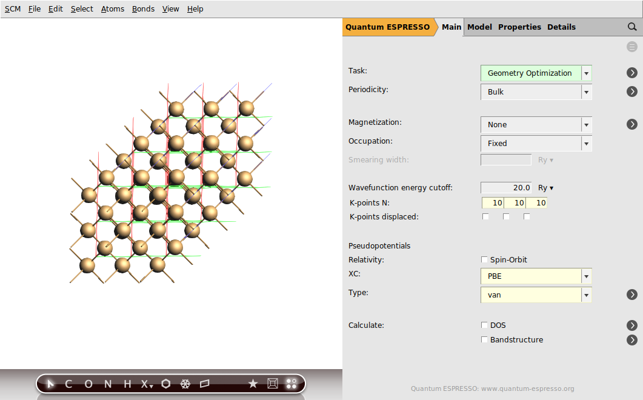The width and height of the screenshot is (643, 400).
Task: Open DOS details arrow button
Action: click(632, 325)
